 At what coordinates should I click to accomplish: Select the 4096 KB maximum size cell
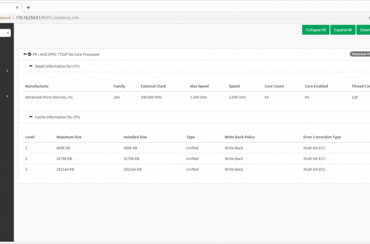(x=63, y=148)
